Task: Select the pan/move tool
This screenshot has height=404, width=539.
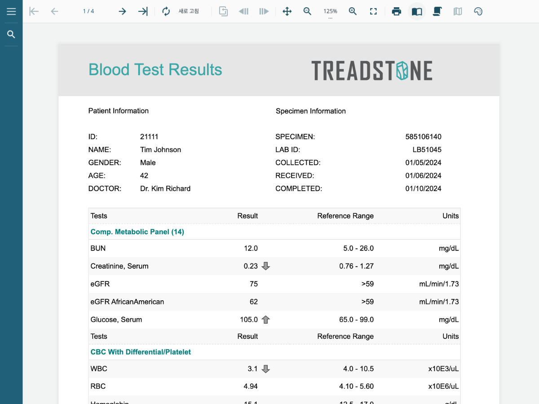Action: point(287,12)
